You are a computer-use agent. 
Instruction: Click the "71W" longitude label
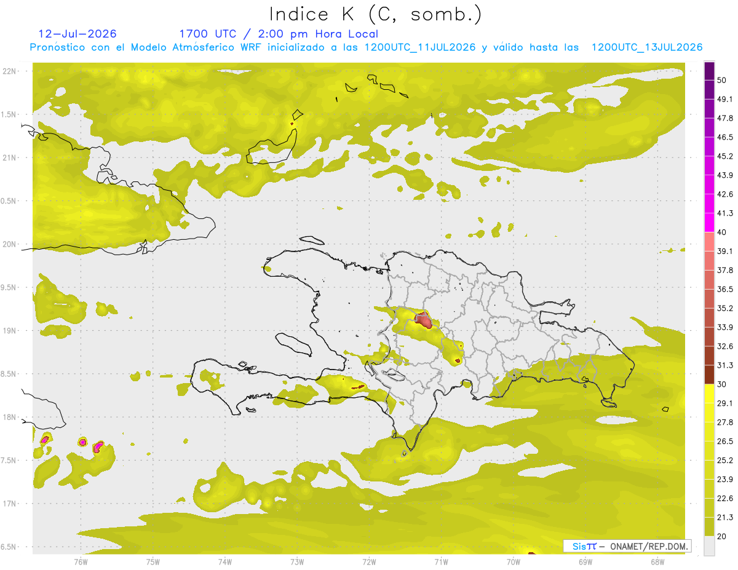coord(441,561)
